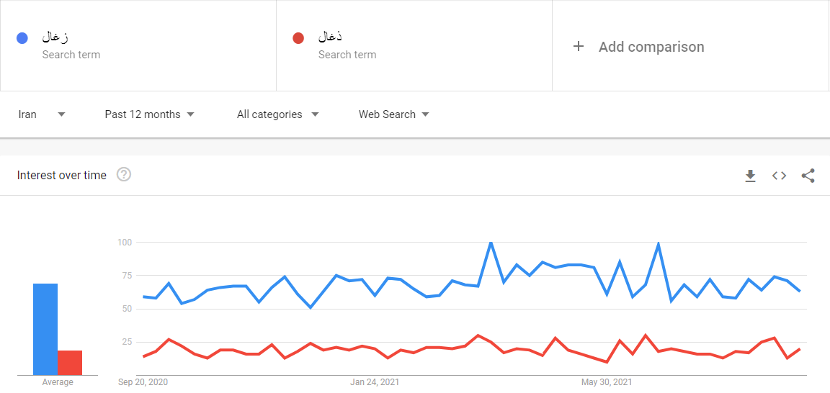This screenshot has height=393, width=830.
Task: Expand the Web Search type dropdown
Action: (x=393, y=114)
